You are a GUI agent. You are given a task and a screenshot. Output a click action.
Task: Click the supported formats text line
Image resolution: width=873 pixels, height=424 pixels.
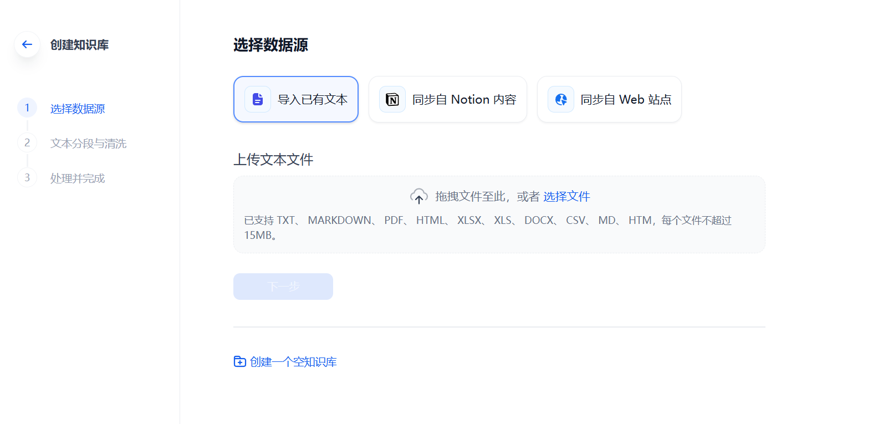[x=488, y=228]
